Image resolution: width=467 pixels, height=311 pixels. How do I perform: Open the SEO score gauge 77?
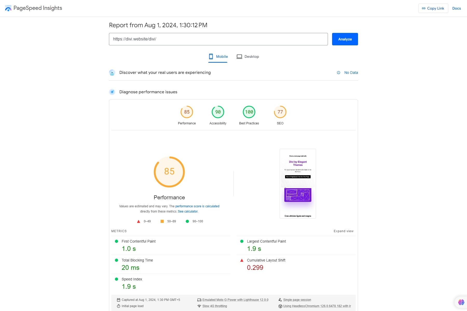coord(280,112)
